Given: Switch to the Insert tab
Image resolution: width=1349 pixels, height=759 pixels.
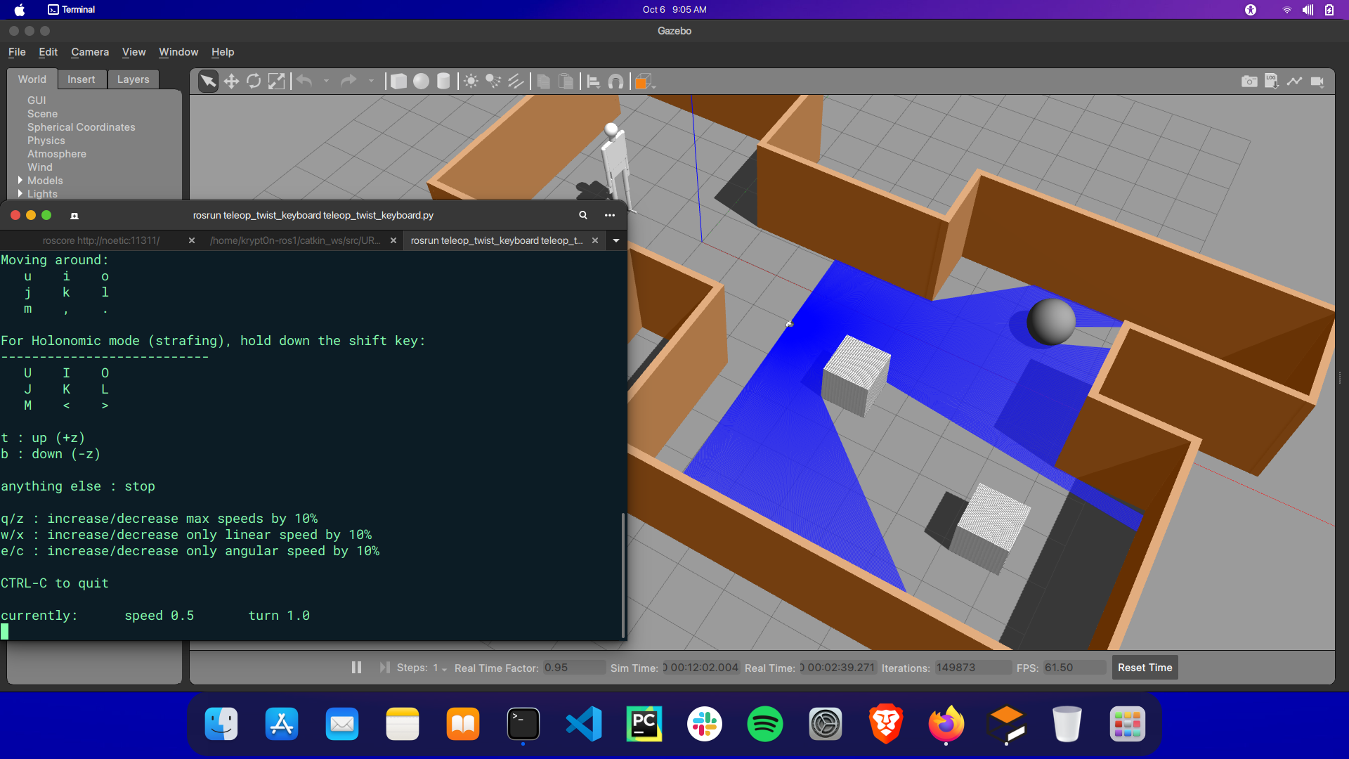Looking at the screenshot, I should coord(81,79).
